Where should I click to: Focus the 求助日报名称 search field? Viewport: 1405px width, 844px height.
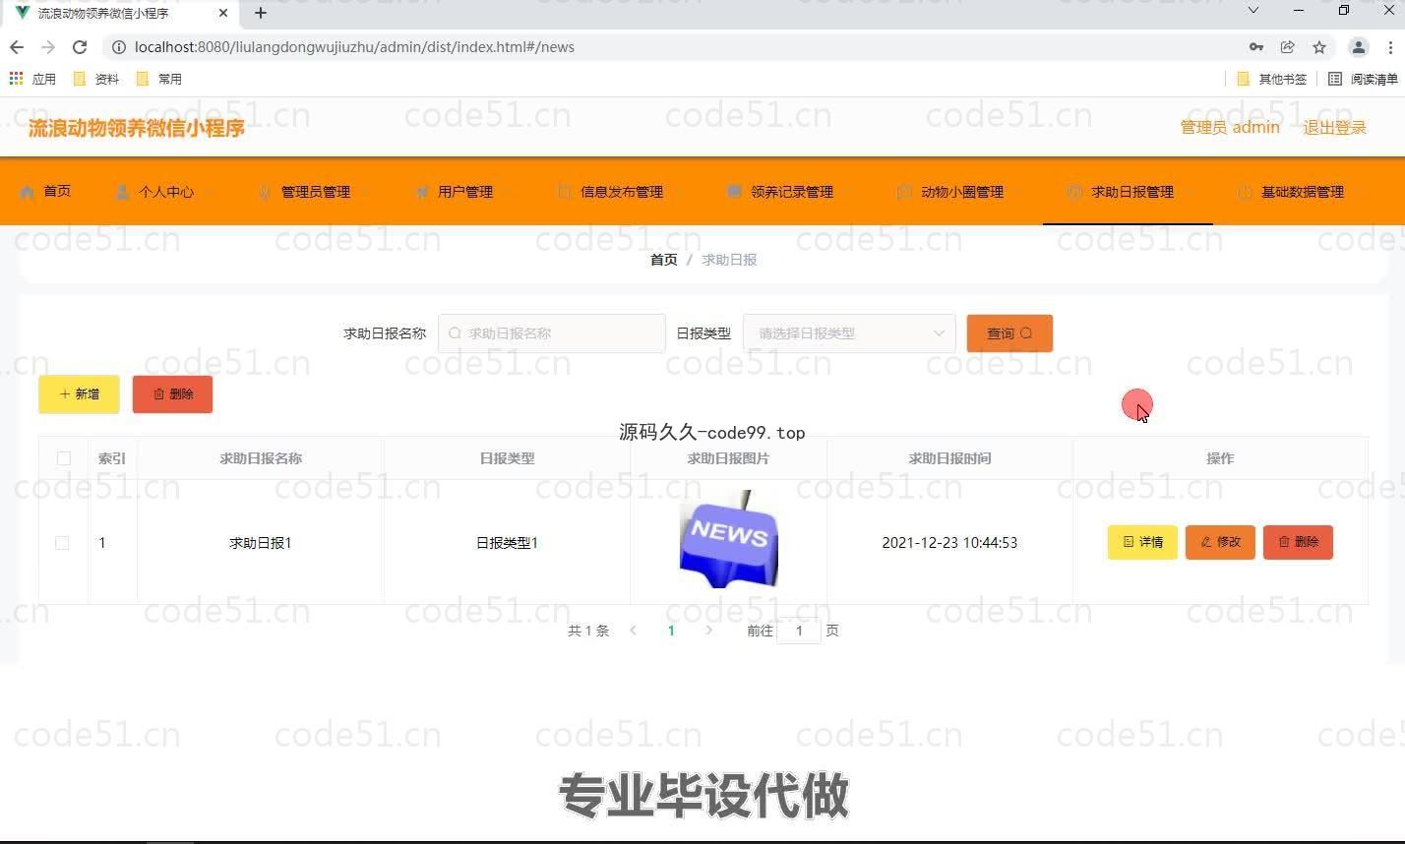(x=552, y=333)
